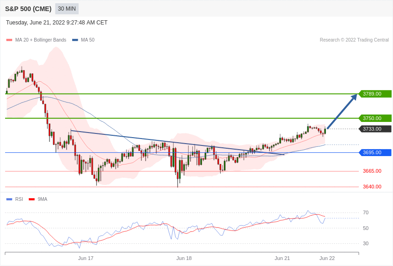
Task: Click the red 9MA legend marker
Action: coord(31,199)
